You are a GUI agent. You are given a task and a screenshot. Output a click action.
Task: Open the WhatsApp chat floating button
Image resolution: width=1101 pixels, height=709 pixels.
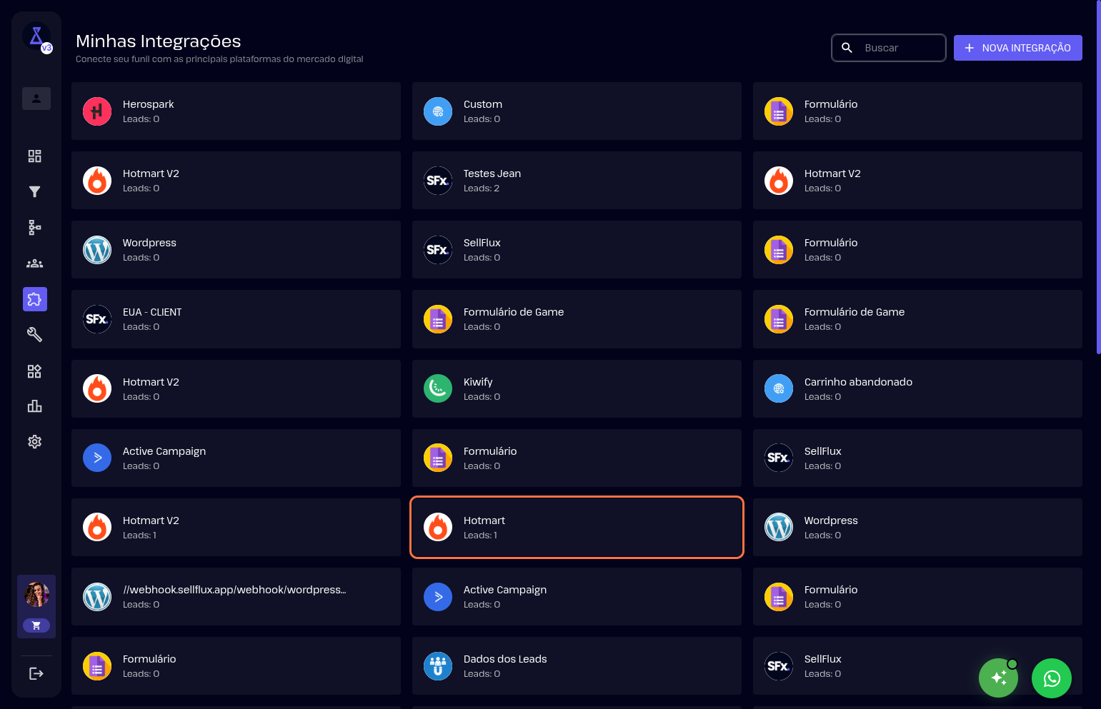pyautogui.click(x=1051, y=678)
